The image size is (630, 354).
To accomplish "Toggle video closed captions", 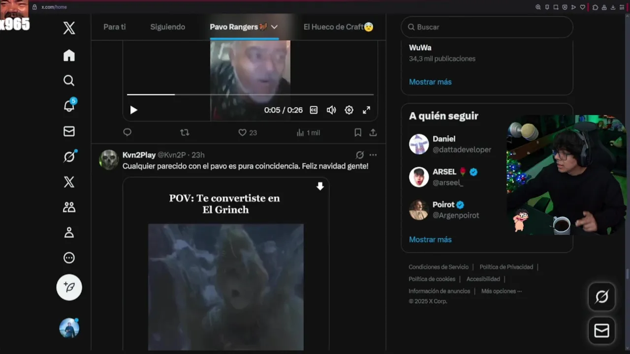I will pos(314,110).
